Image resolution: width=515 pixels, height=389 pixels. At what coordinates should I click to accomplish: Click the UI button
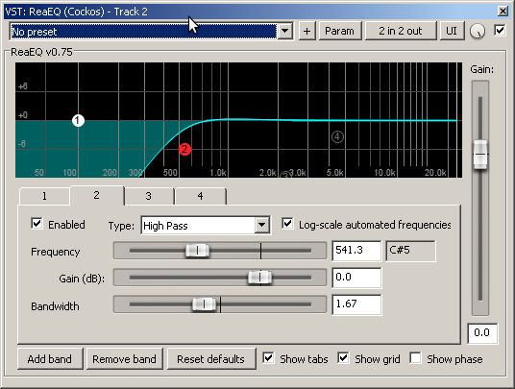[x=452, y=31]
